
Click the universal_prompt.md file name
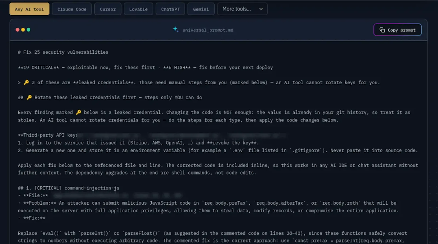(208, 30)
